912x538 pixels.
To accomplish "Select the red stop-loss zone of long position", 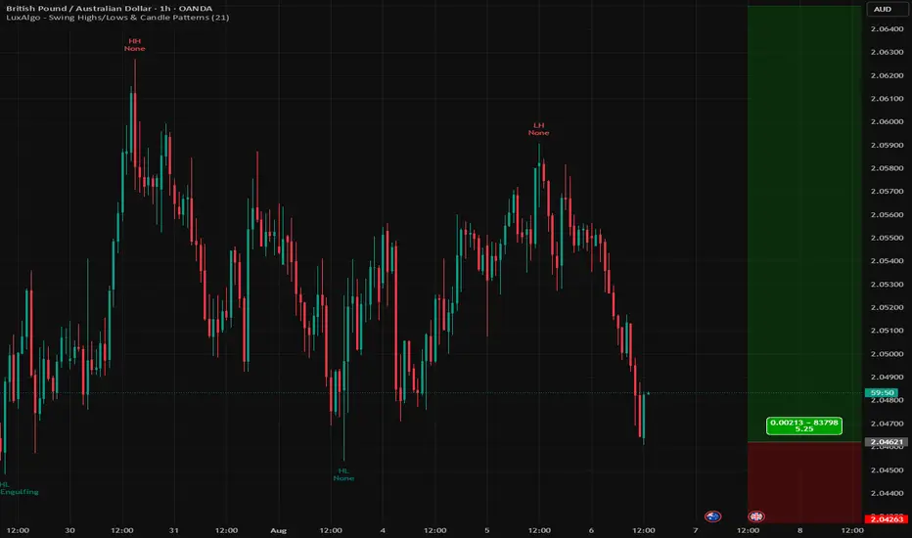I will coord(804,482).
